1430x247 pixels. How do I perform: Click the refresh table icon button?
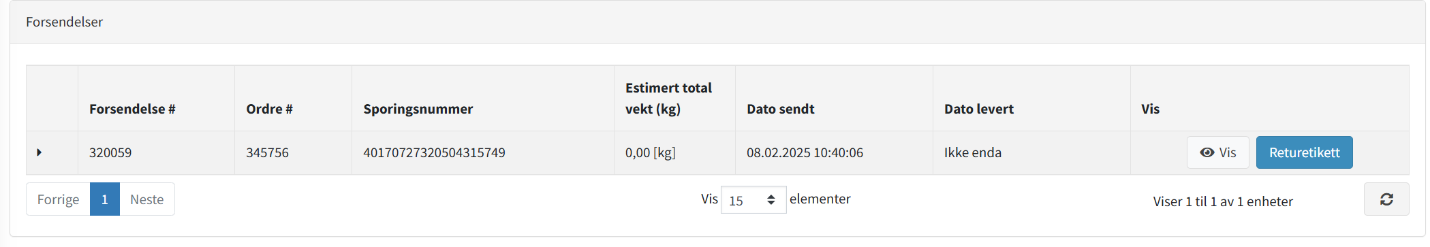tap(1386, 199)
